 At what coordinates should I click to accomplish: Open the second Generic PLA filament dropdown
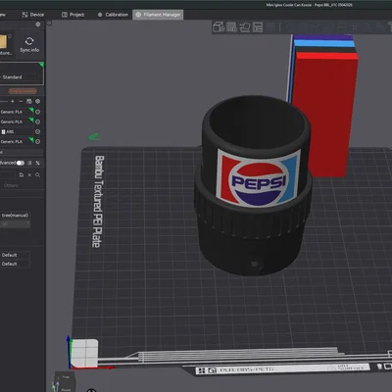pos(17,122)
